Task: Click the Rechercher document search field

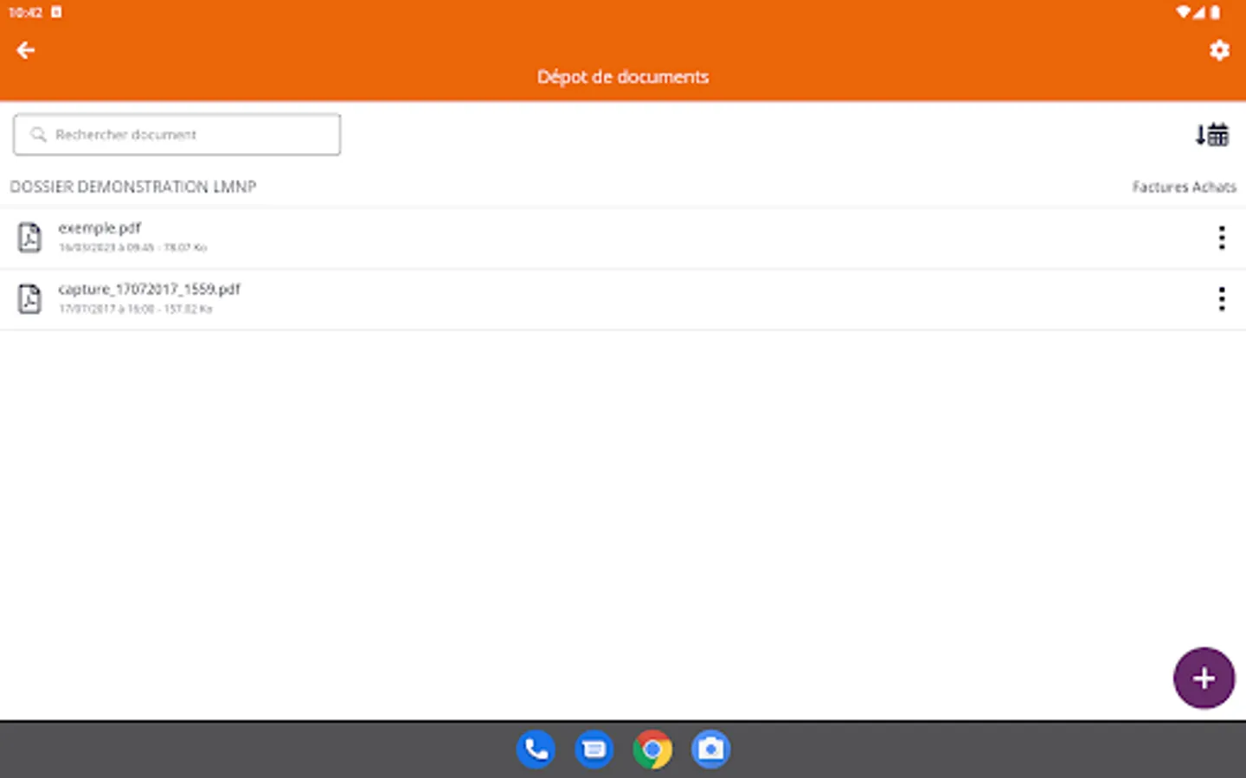Action: [177, 135]
